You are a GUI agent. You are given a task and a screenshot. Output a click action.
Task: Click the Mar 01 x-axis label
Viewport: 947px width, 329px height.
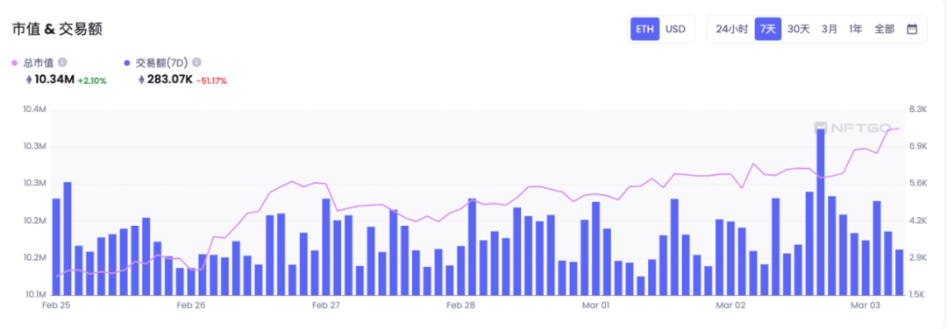click(596, 305)
